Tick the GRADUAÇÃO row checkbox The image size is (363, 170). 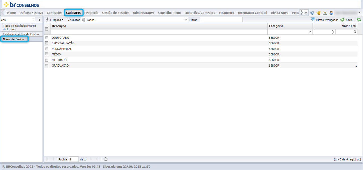click(x=47, y=66)
